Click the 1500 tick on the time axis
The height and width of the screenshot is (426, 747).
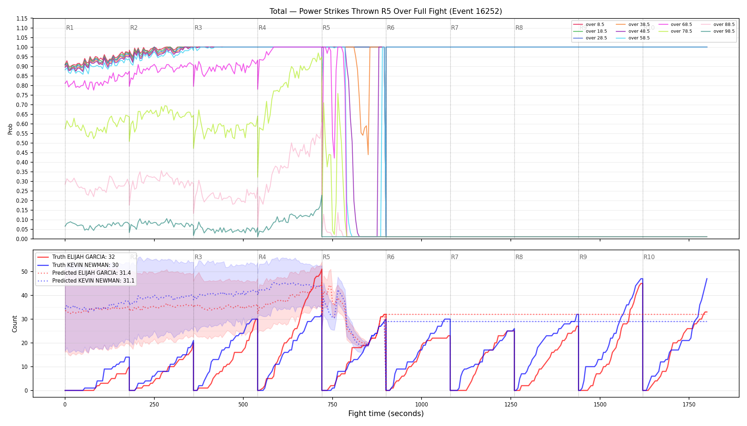tap(600, 404)
